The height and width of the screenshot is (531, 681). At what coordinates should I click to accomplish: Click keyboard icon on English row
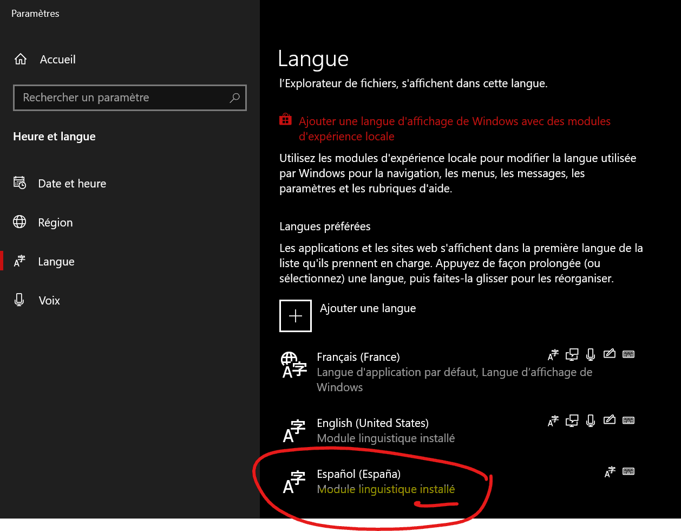[628, 420]
